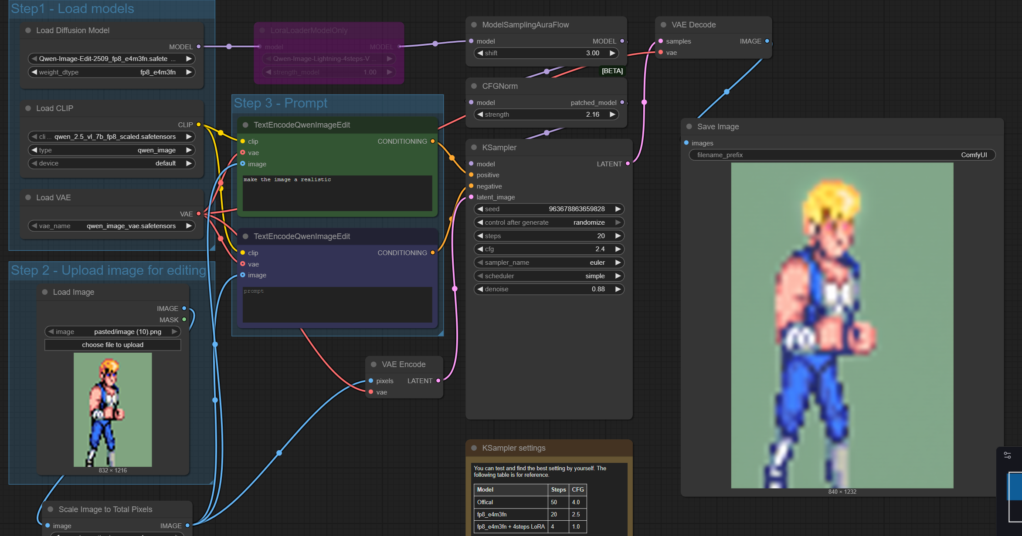Decrease the denoise value with left arrow
This screenshot has width=1022, height=536.
click(480, 289)
